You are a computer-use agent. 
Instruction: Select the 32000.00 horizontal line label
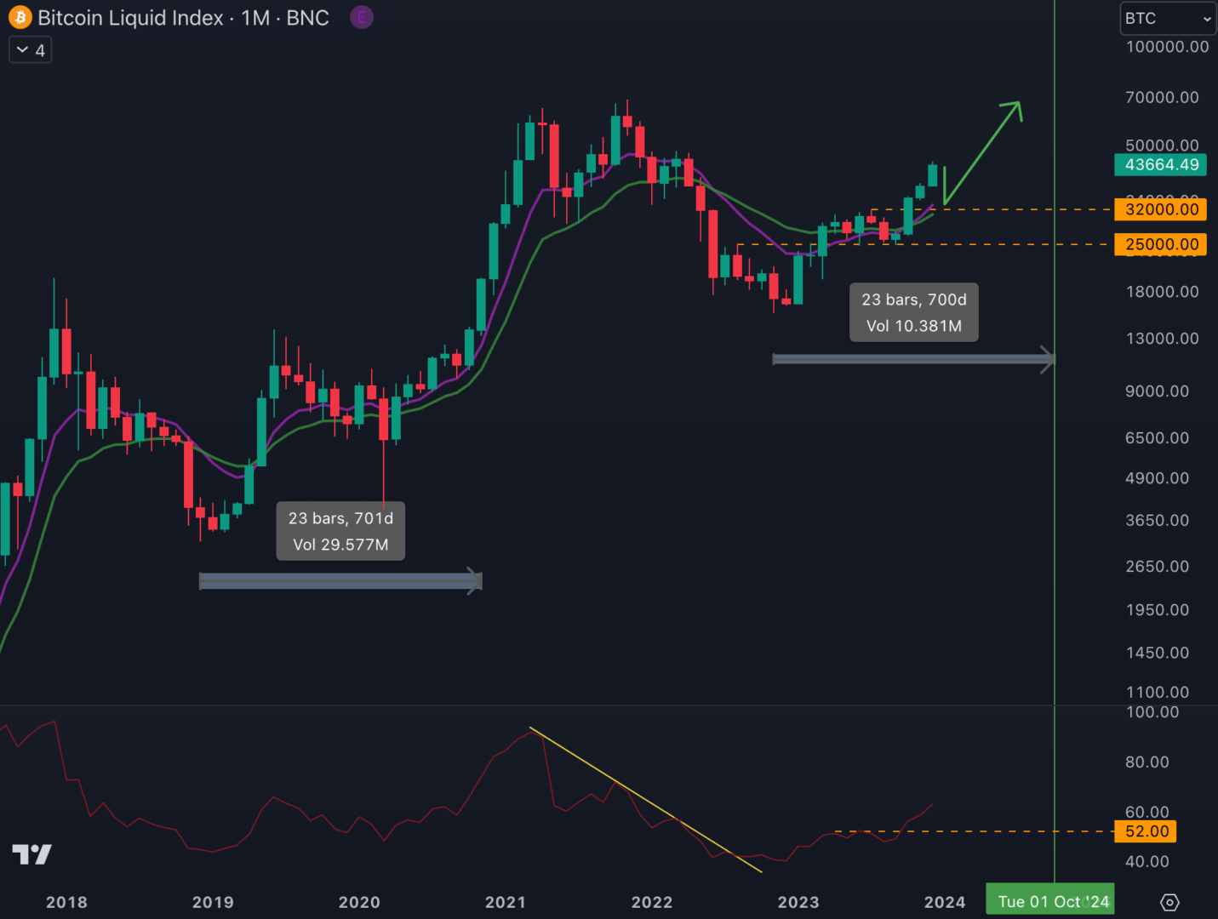pos(1160,209)
